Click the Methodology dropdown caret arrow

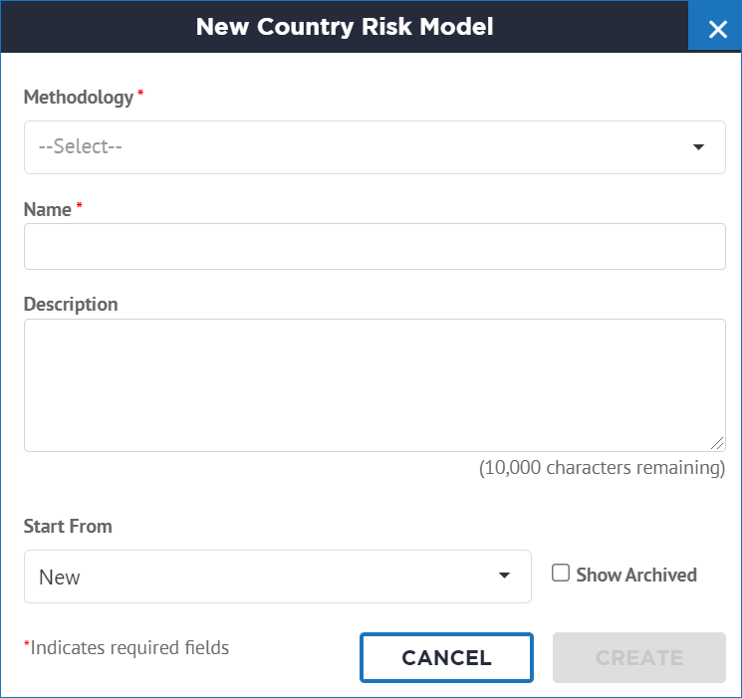click(x=698, y=147)
